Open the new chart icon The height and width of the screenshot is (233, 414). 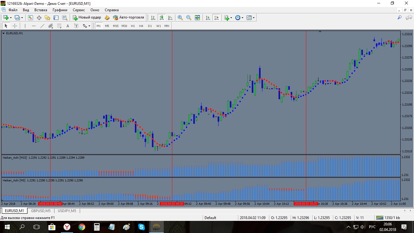coord(6,18)
